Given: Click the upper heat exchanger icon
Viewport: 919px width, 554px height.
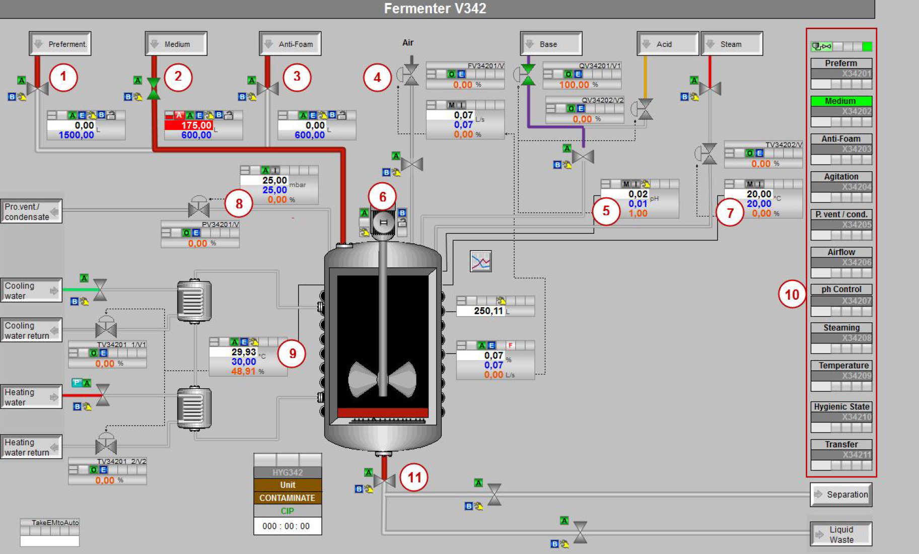Looking at the screenshot, I should coord(194,301).
